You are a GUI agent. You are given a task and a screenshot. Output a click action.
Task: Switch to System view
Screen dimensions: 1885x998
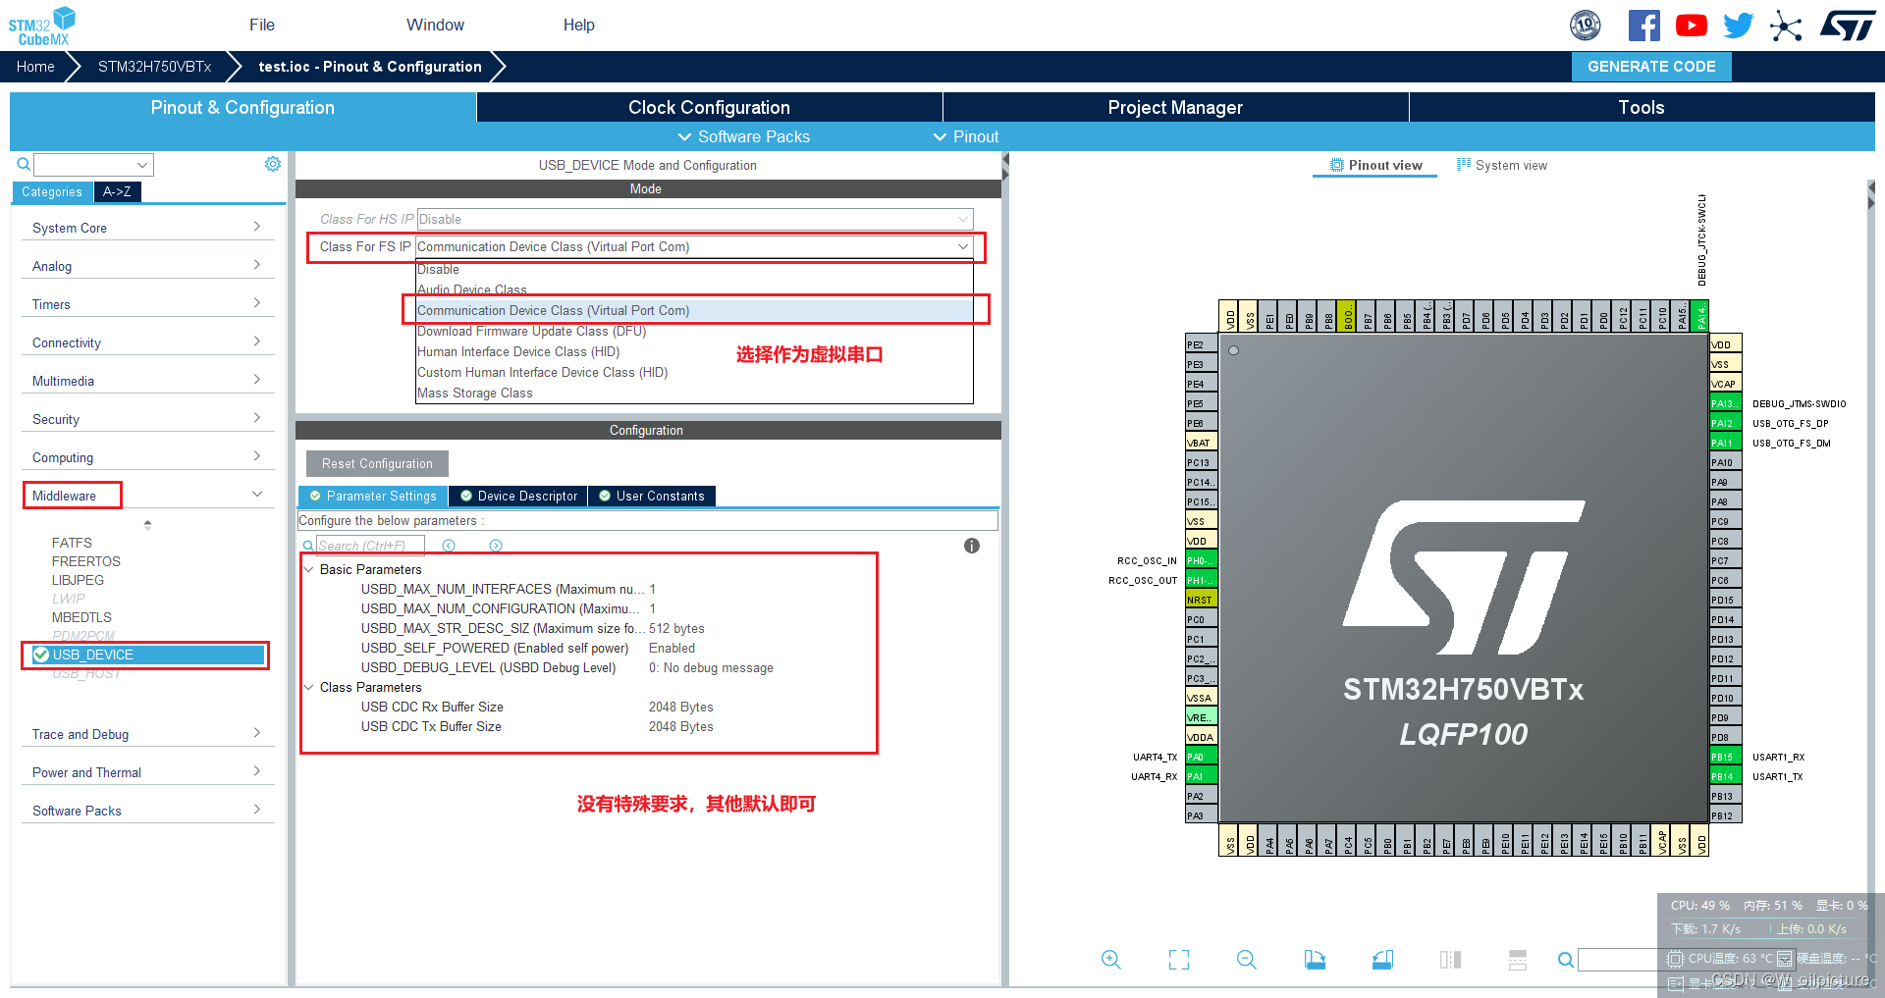tap(1501, 165)
